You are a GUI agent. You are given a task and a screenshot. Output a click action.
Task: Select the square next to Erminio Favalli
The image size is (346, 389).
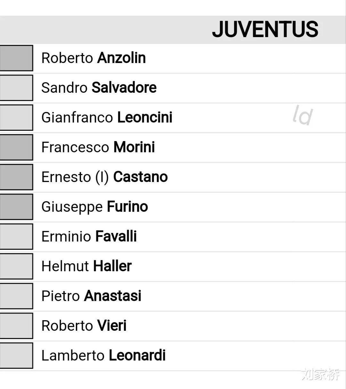[x=16, y=236]
